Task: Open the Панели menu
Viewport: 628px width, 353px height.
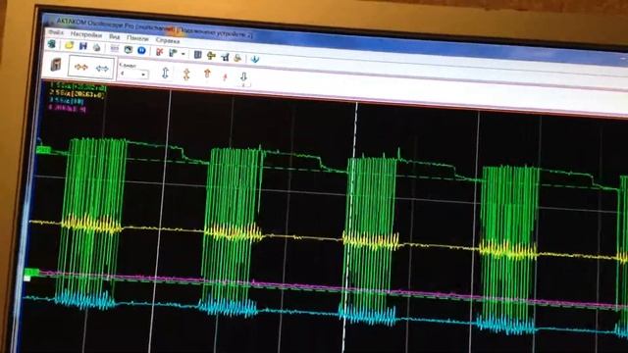Action: click(137, 38)
